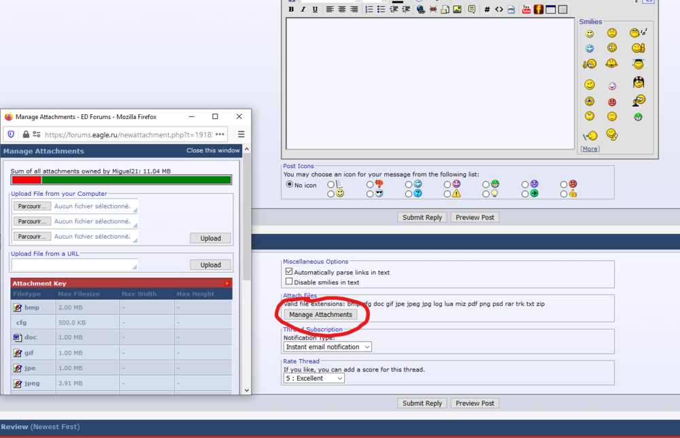
Task: Click Manage Attachments button
Action: pyautogui.click(x=320, y=314)
